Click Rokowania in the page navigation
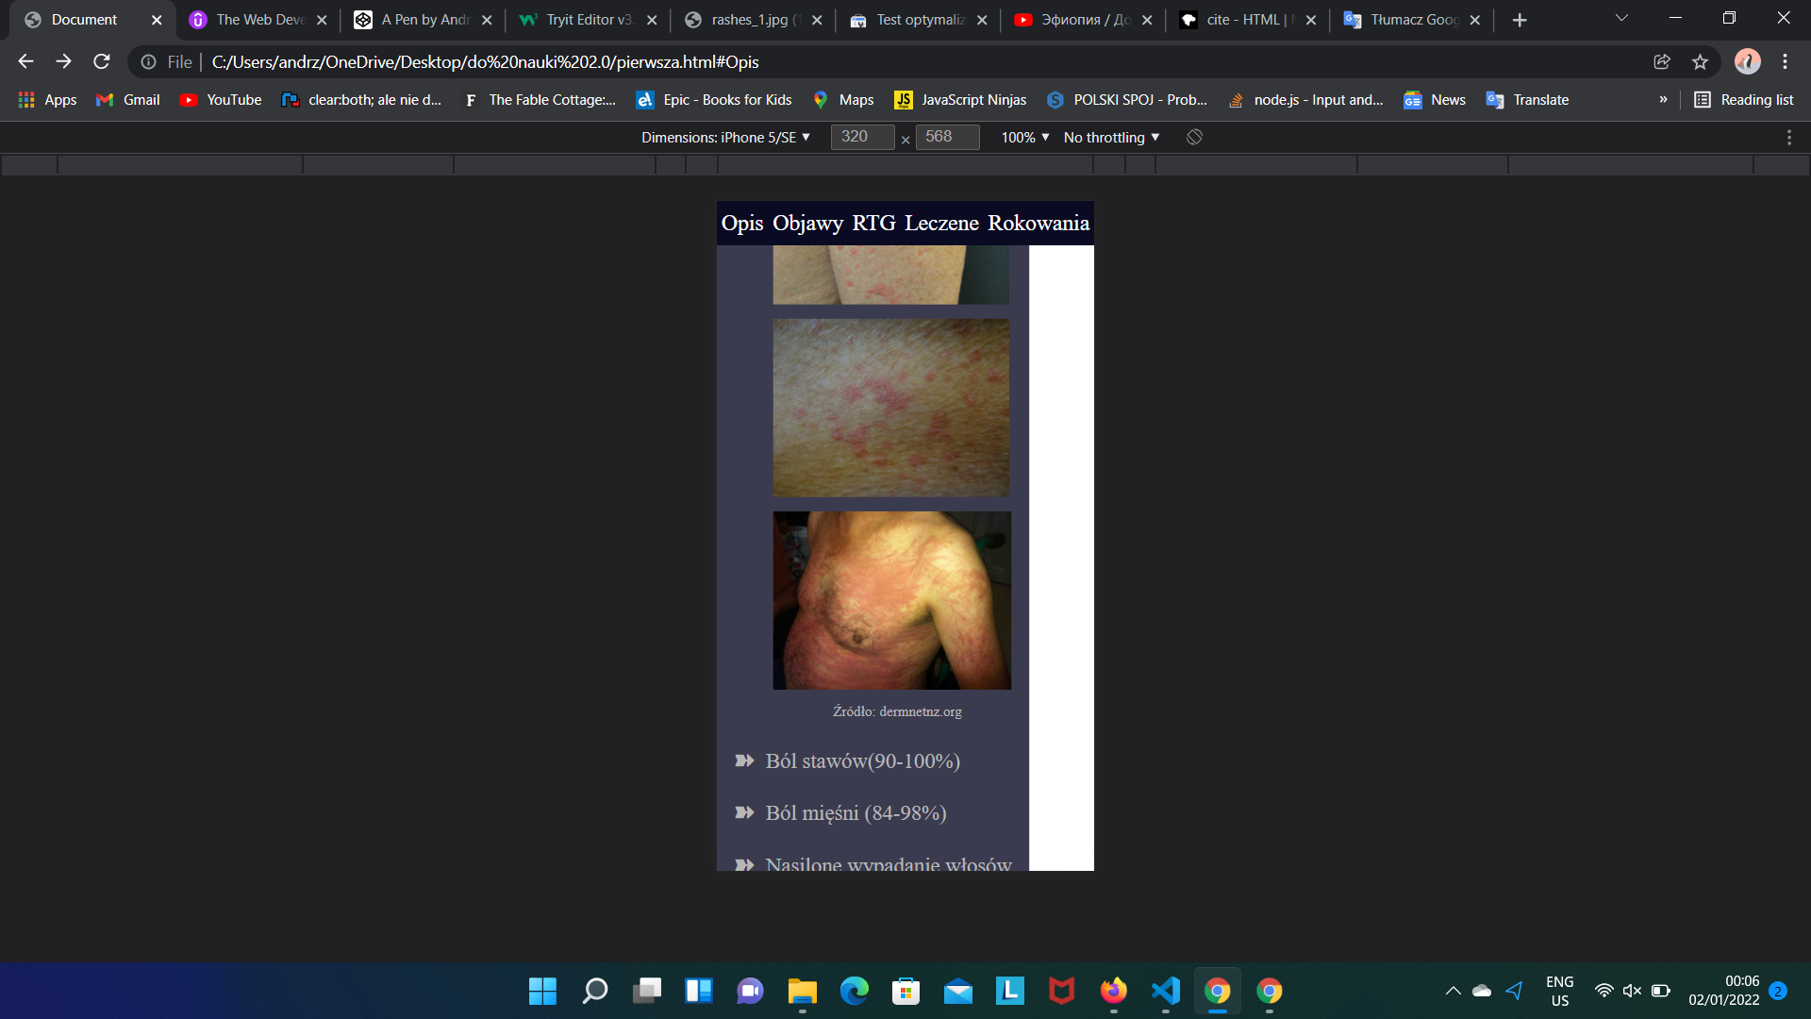The width and height of the screenshot is (1811, 1019). pos(1038,224)
